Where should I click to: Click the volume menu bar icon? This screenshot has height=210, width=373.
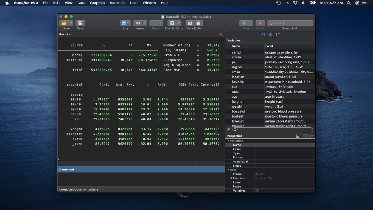coord(303,3)
